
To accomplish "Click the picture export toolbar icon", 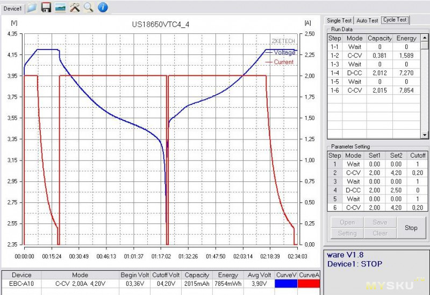I will 60,7.
